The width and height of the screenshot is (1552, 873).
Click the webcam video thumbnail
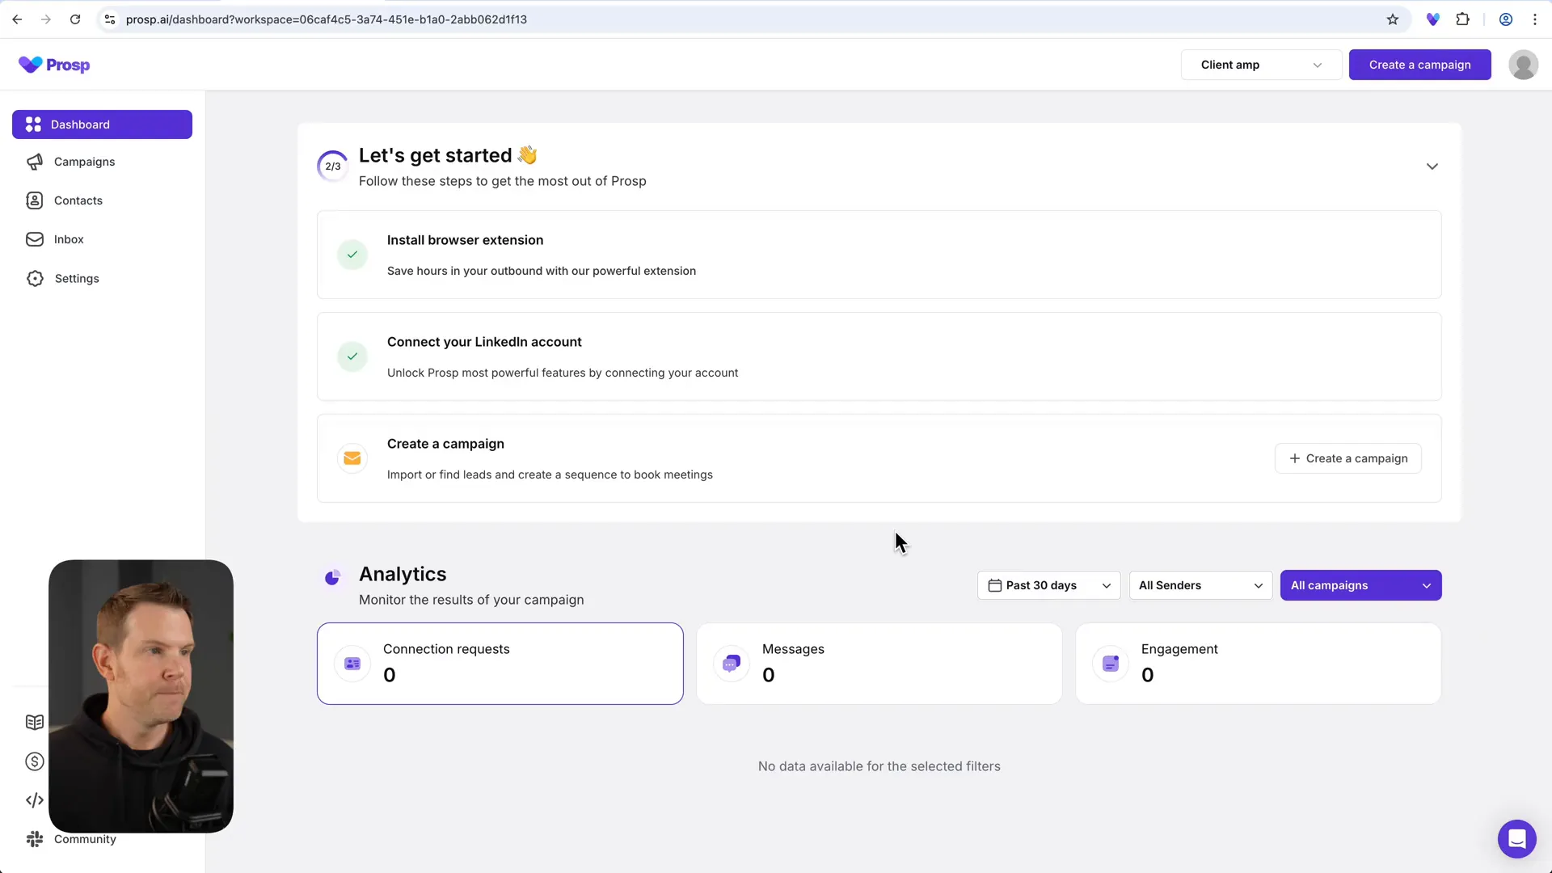141,696
